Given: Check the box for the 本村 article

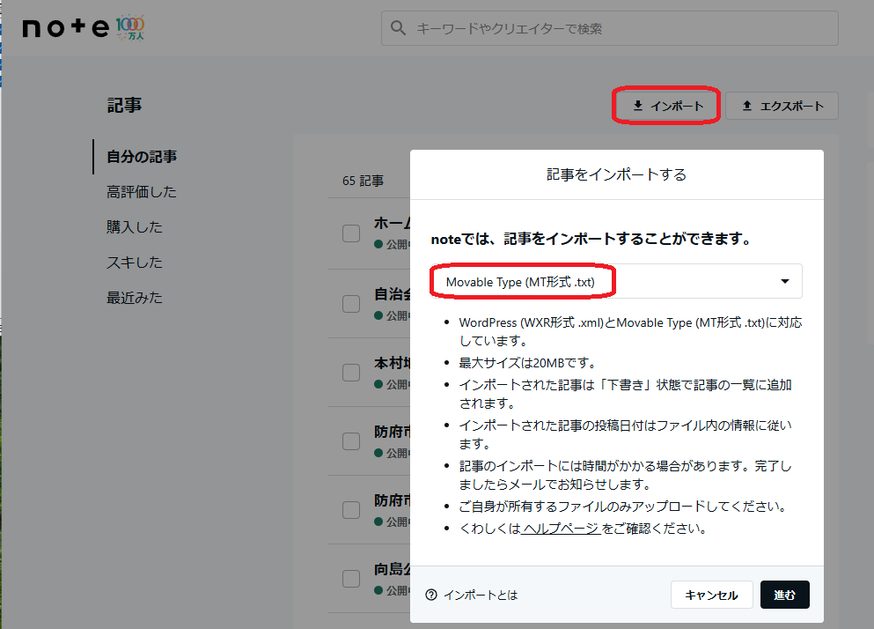Looking at the screenshot, I should [351, 373].
